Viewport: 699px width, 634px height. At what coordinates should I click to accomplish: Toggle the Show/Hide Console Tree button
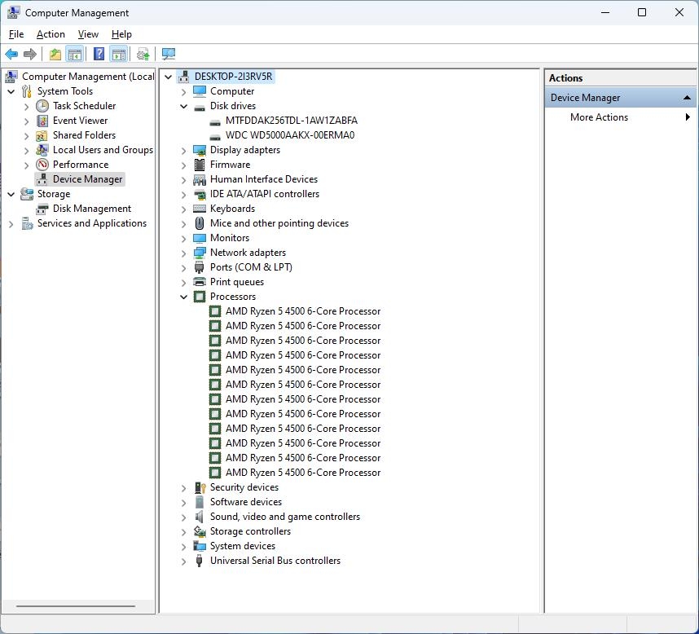coord(75,55)
